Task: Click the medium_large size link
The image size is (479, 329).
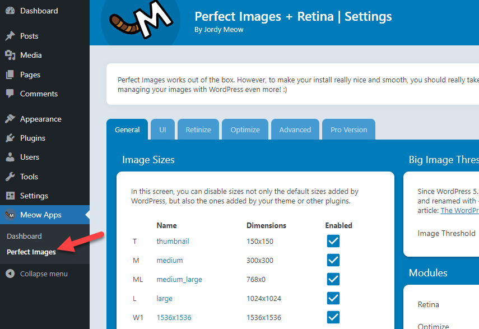Action: pos(179,280)
